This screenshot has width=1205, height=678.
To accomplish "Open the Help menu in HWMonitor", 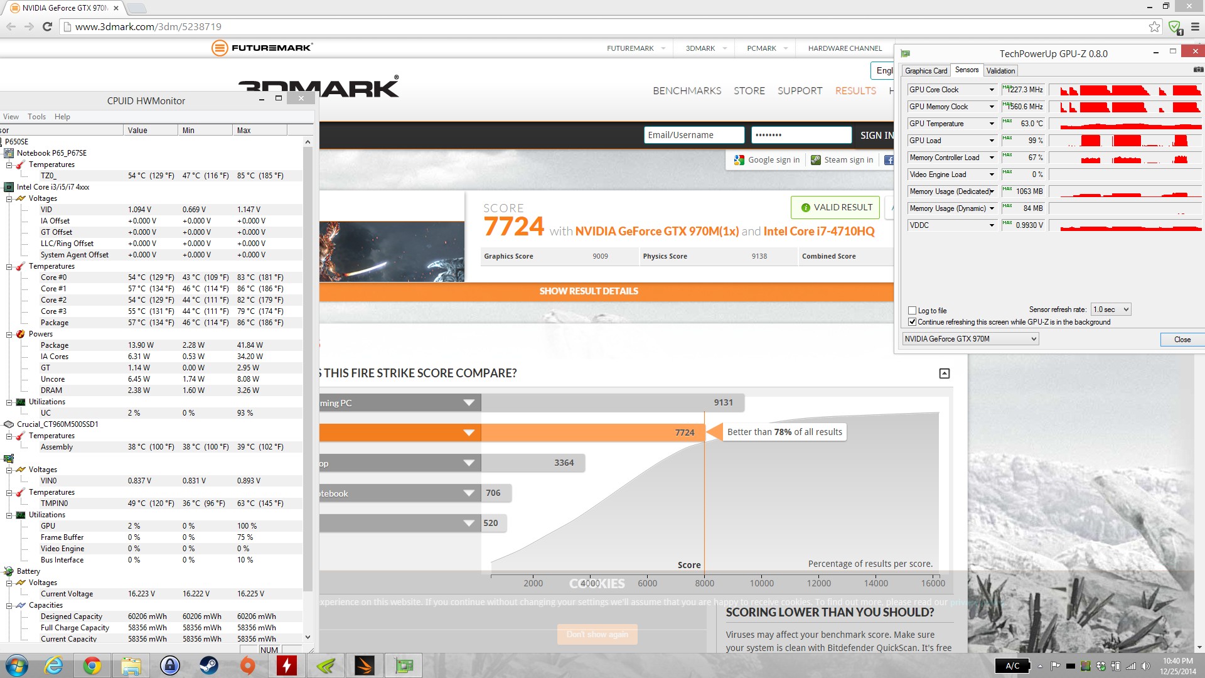I will point(62,117).
